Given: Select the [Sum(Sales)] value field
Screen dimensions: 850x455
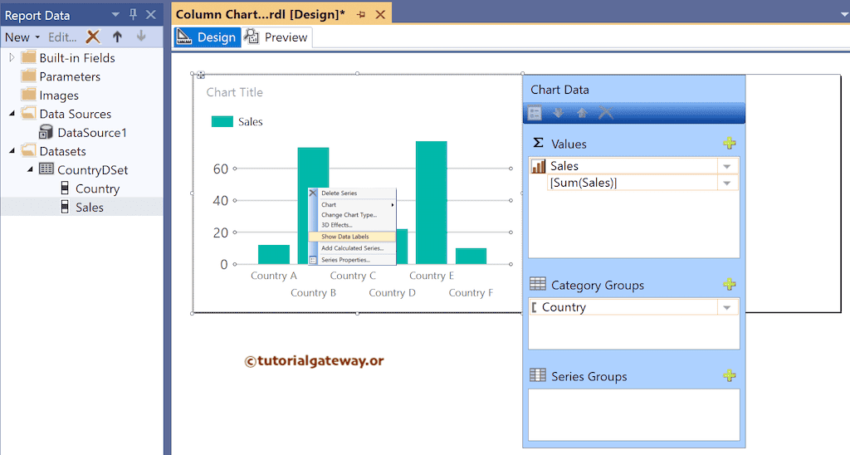Looking at the screenshot, I should point(633,183).
